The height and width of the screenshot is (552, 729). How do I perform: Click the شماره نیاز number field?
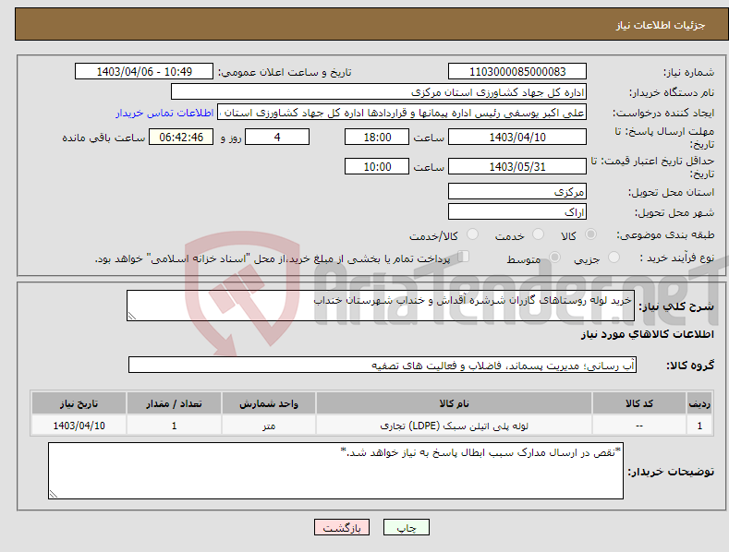(x=517, y=72)
